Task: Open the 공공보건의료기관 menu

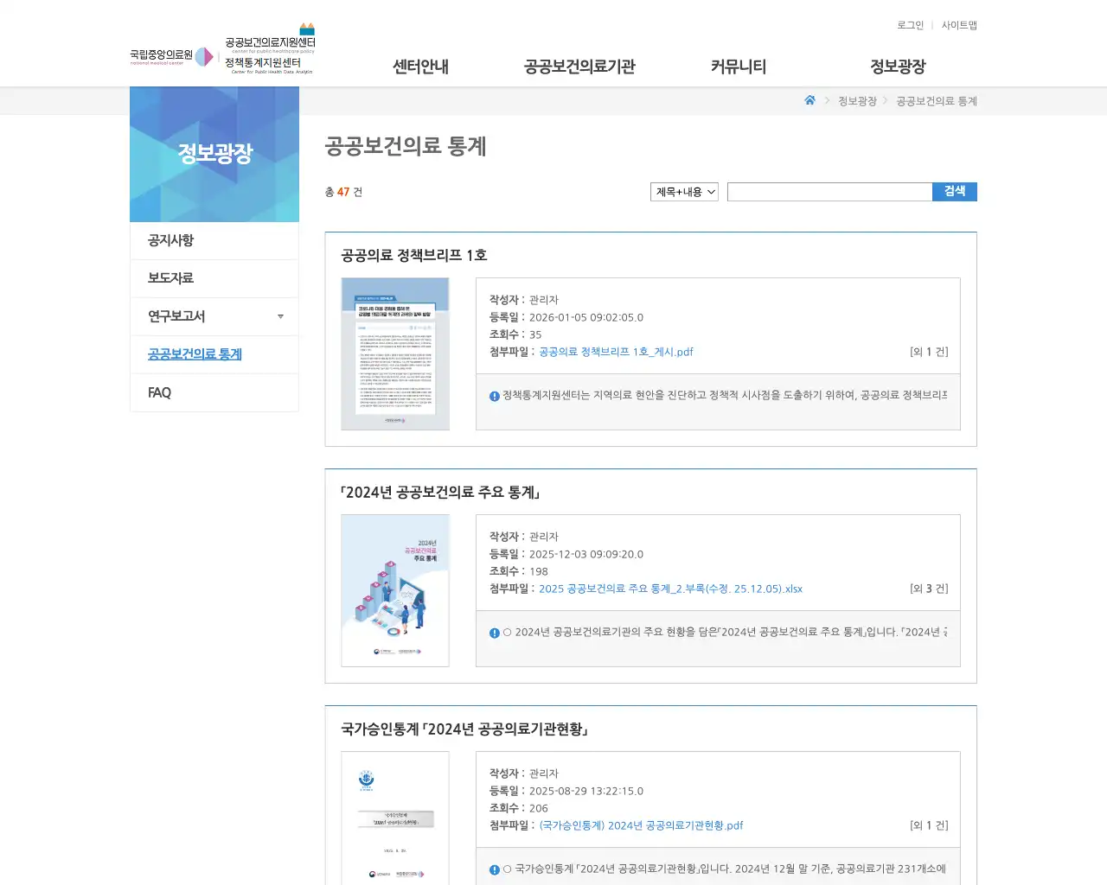Action: click(578, 67)
